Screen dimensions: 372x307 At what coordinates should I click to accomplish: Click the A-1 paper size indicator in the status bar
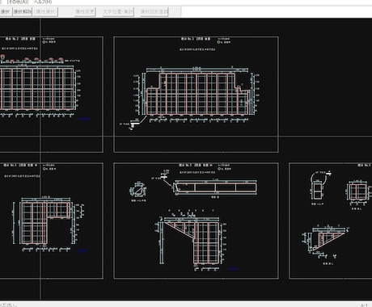(x=364, y=305)
